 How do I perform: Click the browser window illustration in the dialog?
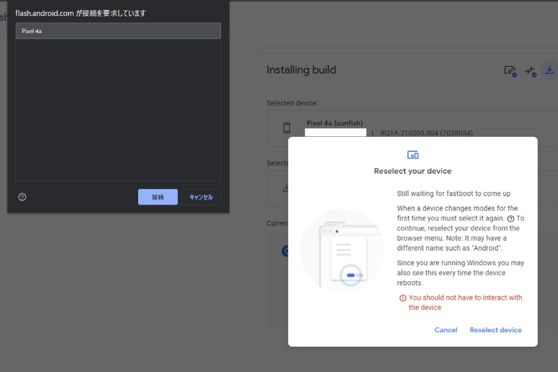click(x=342, y=251)
